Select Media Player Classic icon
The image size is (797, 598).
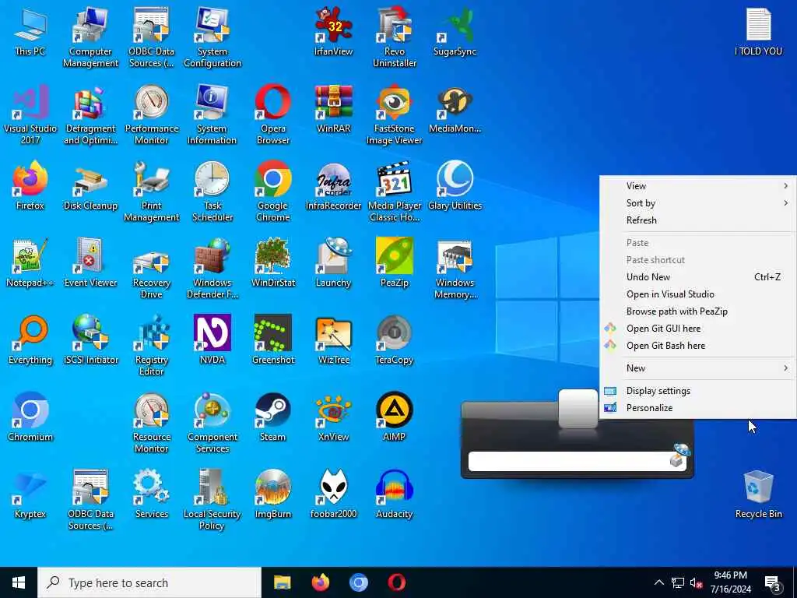click(395, 192)
